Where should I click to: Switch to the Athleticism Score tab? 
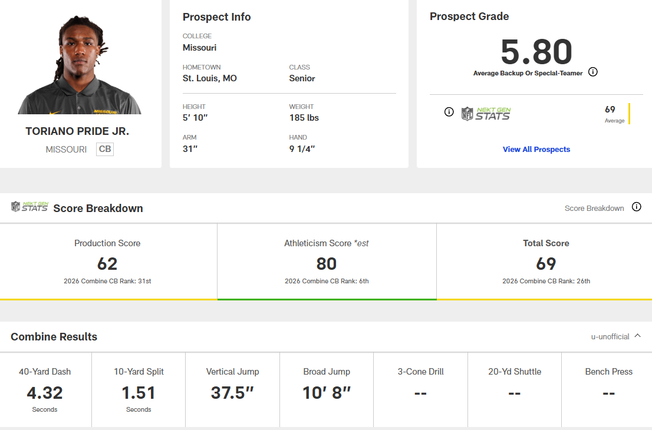(327, 262)
